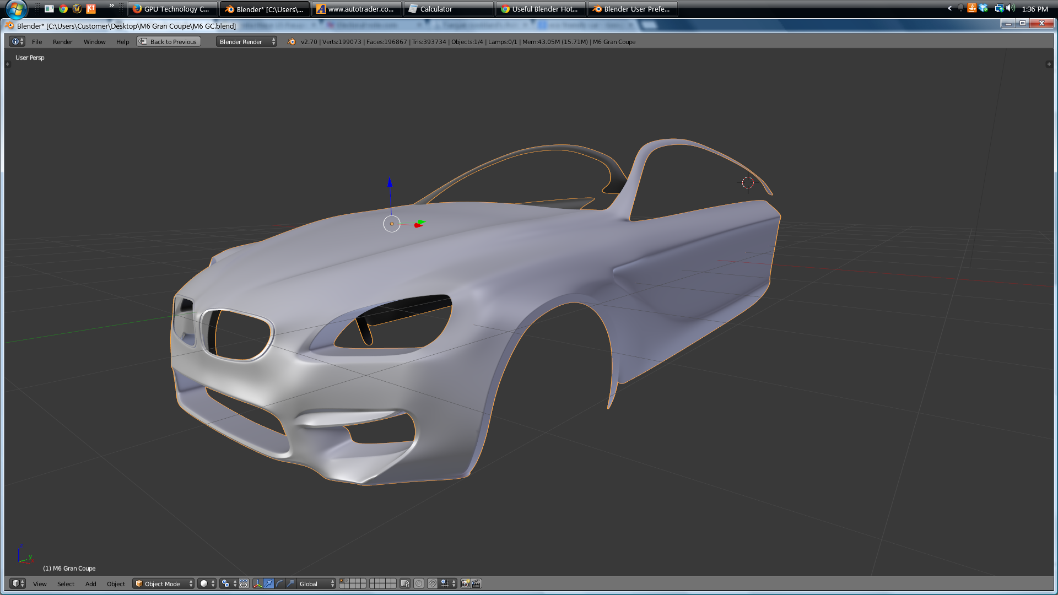1058x595 pixels.
Task: Switch to the Calculator taskbar window
Action: [449, 9]
